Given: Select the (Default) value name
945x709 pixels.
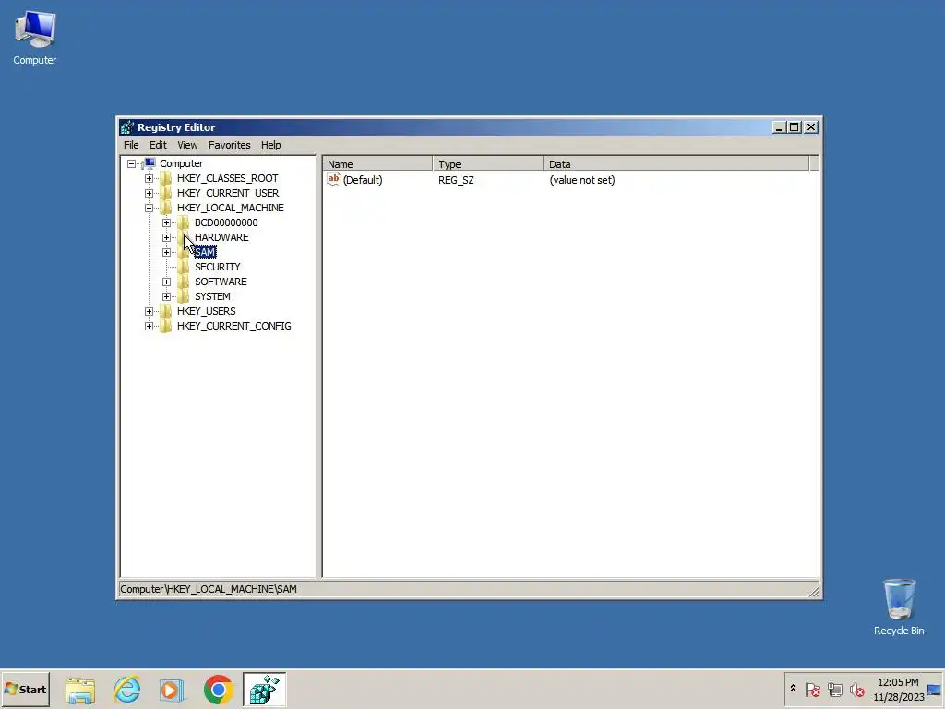Looking at the screenshot, I should click(x=362, y=180).
